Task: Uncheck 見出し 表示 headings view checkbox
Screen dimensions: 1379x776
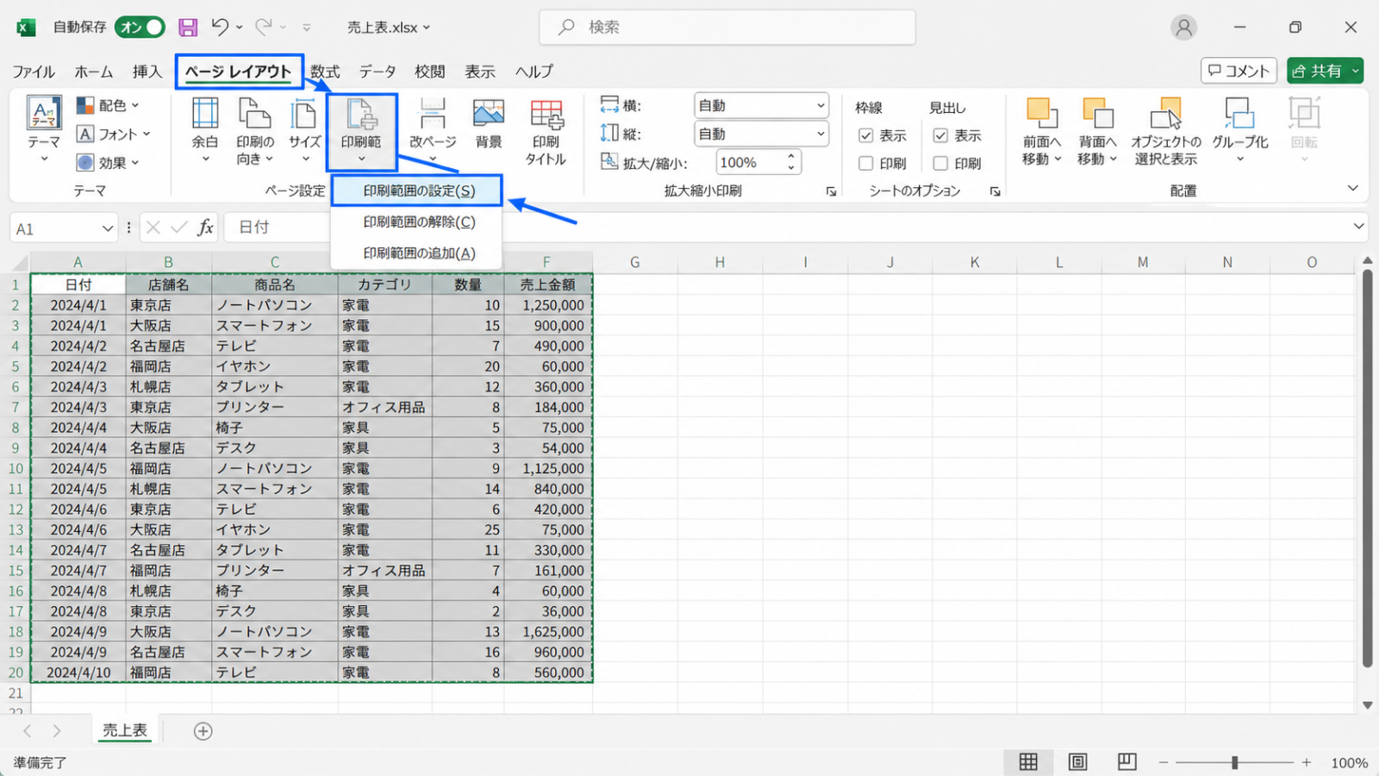Action: click(940, 135)
